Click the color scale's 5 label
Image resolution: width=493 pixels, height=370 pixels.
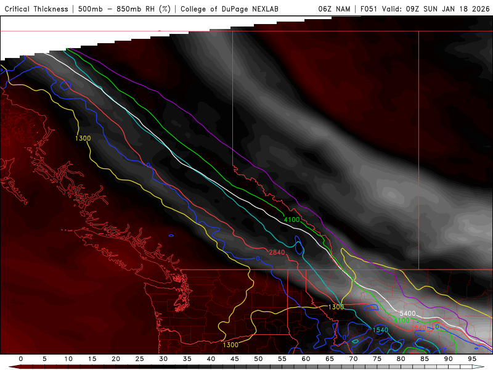point(44,359)
